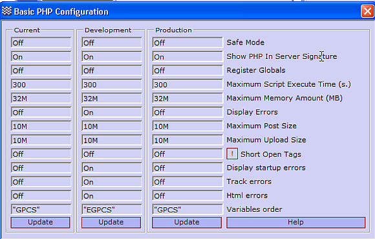
Task: Select Production Display startup errors field
Action: click(187, 168)
